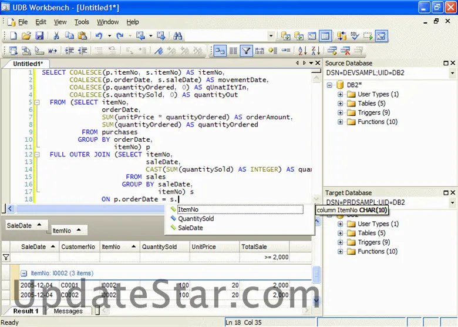
Task: Increase indent of the SQL lines
Action: coord(69,51)
